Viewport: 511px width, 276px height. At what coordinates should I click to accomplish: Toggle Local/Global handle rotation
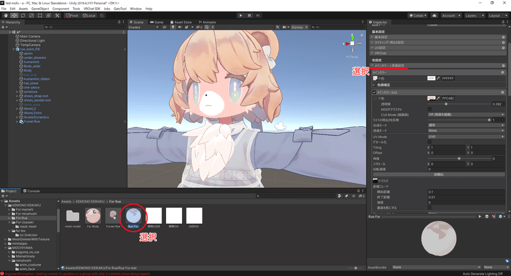[89, 15]
